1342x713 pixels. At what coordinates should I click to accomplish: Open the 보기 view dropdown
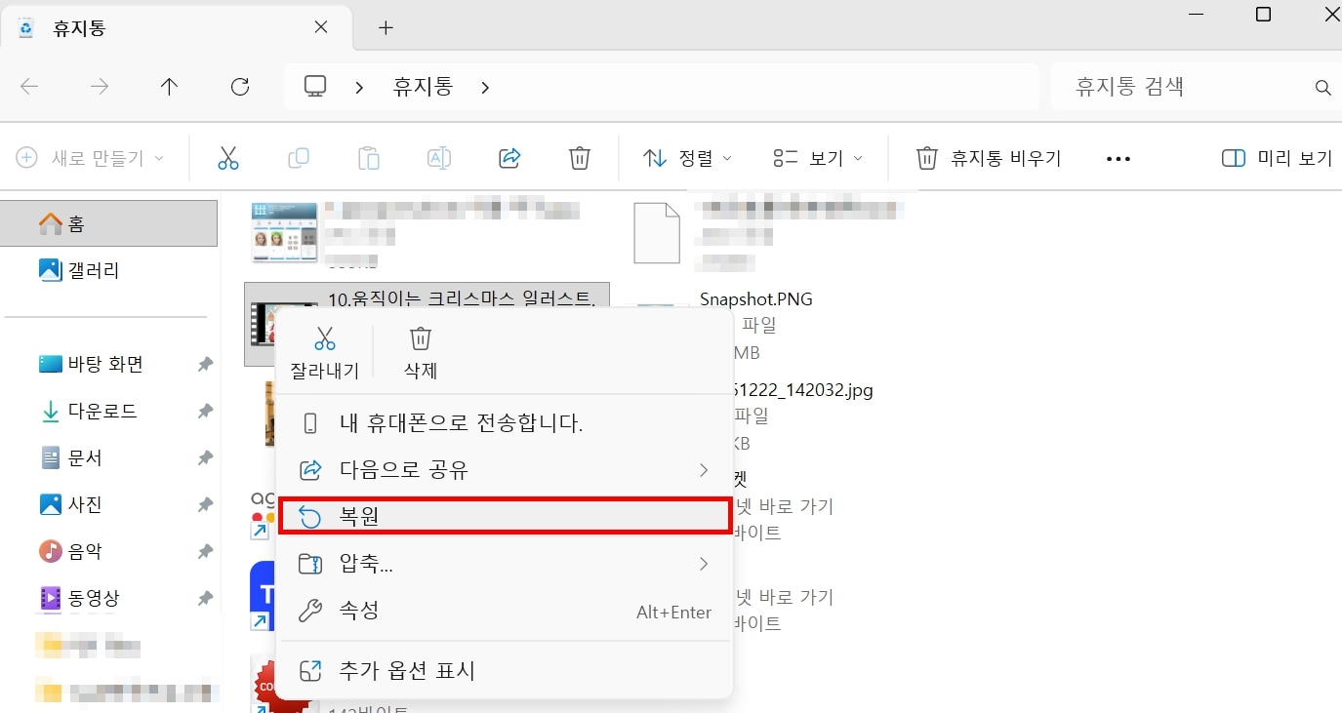pos(818,158)
